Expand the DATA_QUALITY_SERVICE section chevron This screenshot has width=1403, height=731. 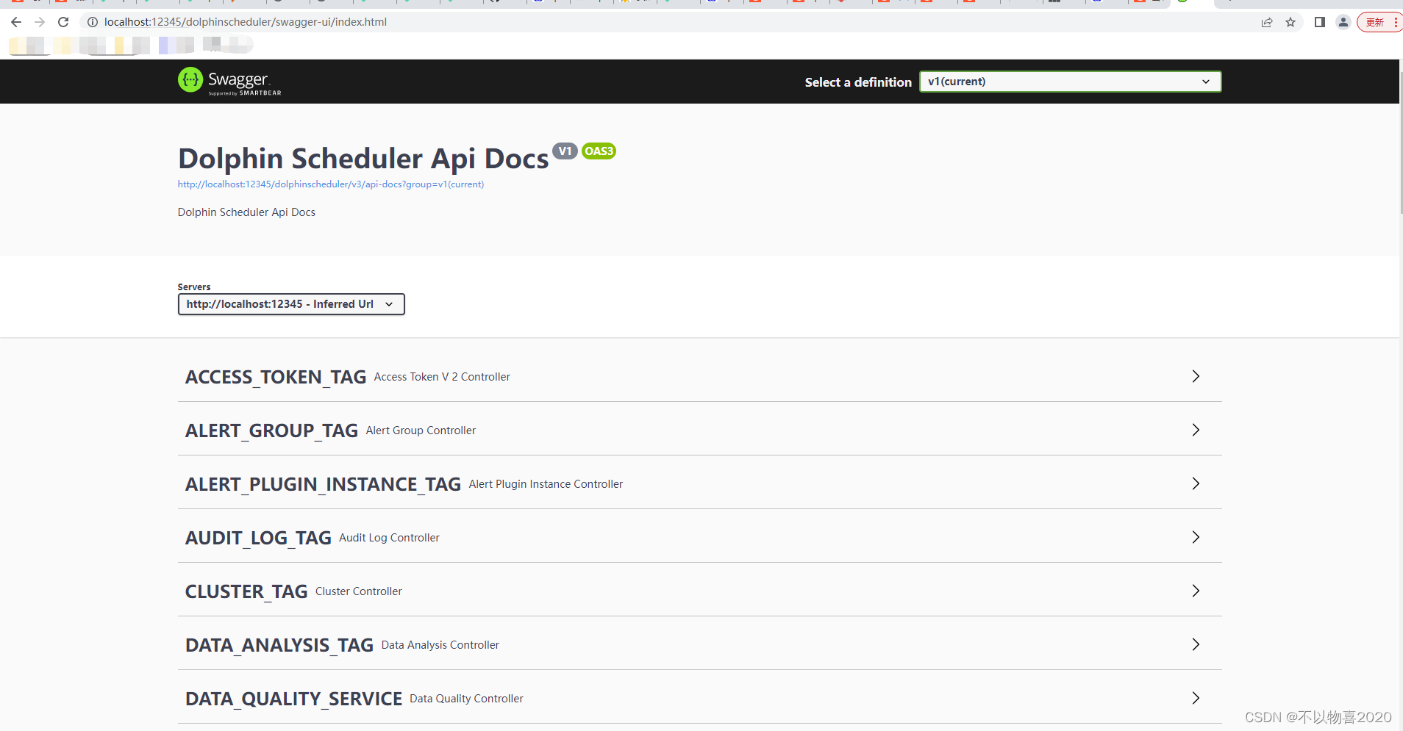pyautogui.click(x=1196, y=698)
